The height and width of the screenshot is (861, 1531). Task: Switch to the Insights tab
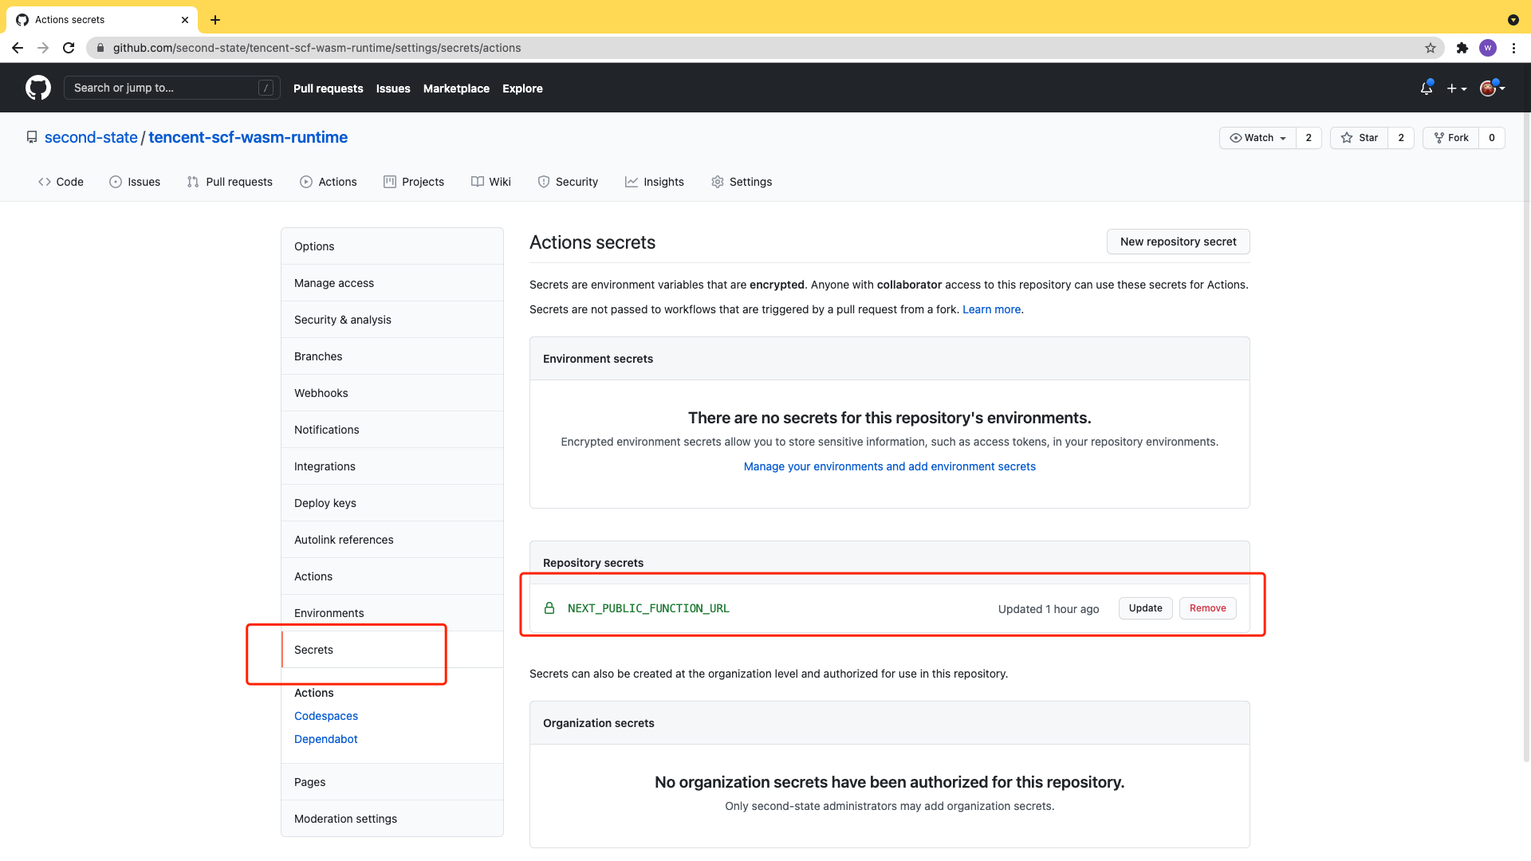coord(654,182)
